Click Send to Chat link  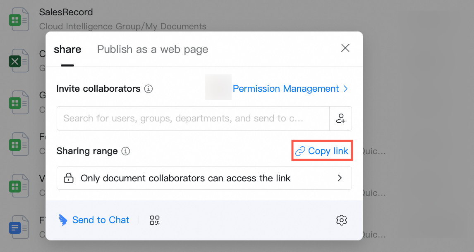pos(101,220)
